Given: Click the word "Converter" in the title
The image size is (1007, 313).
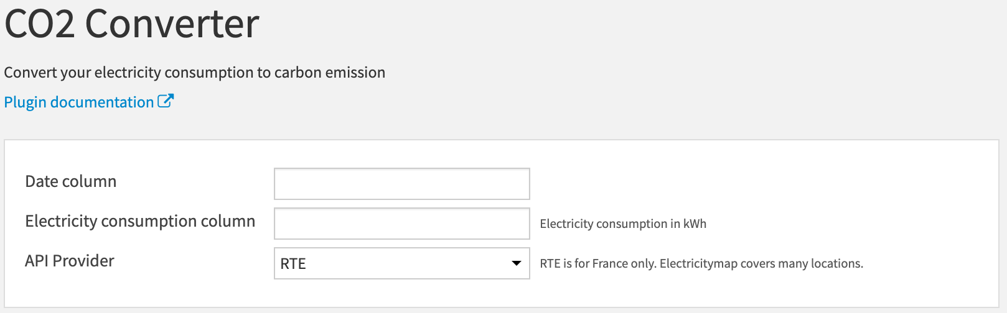Looking at the screenshot, I should point(172,25).
